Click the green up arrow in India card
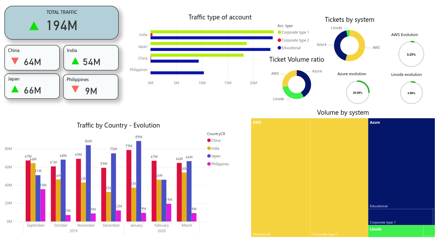Screen dimensions: 438x244 (x=75, y=61)
